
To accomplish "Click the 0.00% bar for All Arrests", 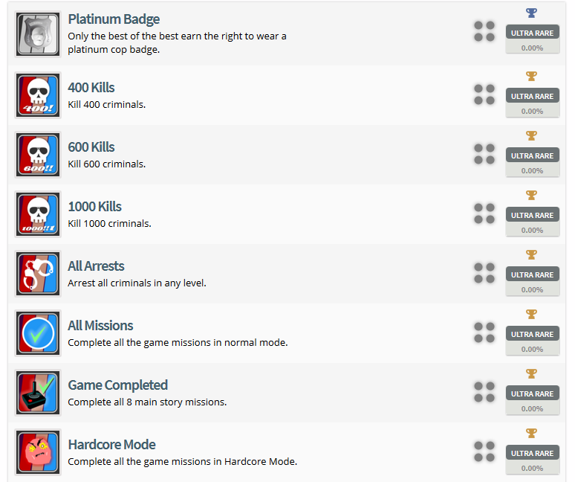I will coord(532,289).
